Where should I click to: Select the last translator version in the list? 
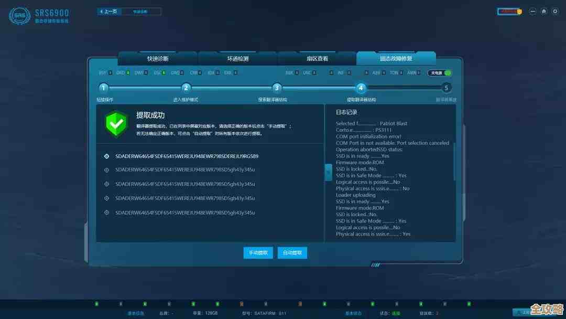(x=185, y=212)
